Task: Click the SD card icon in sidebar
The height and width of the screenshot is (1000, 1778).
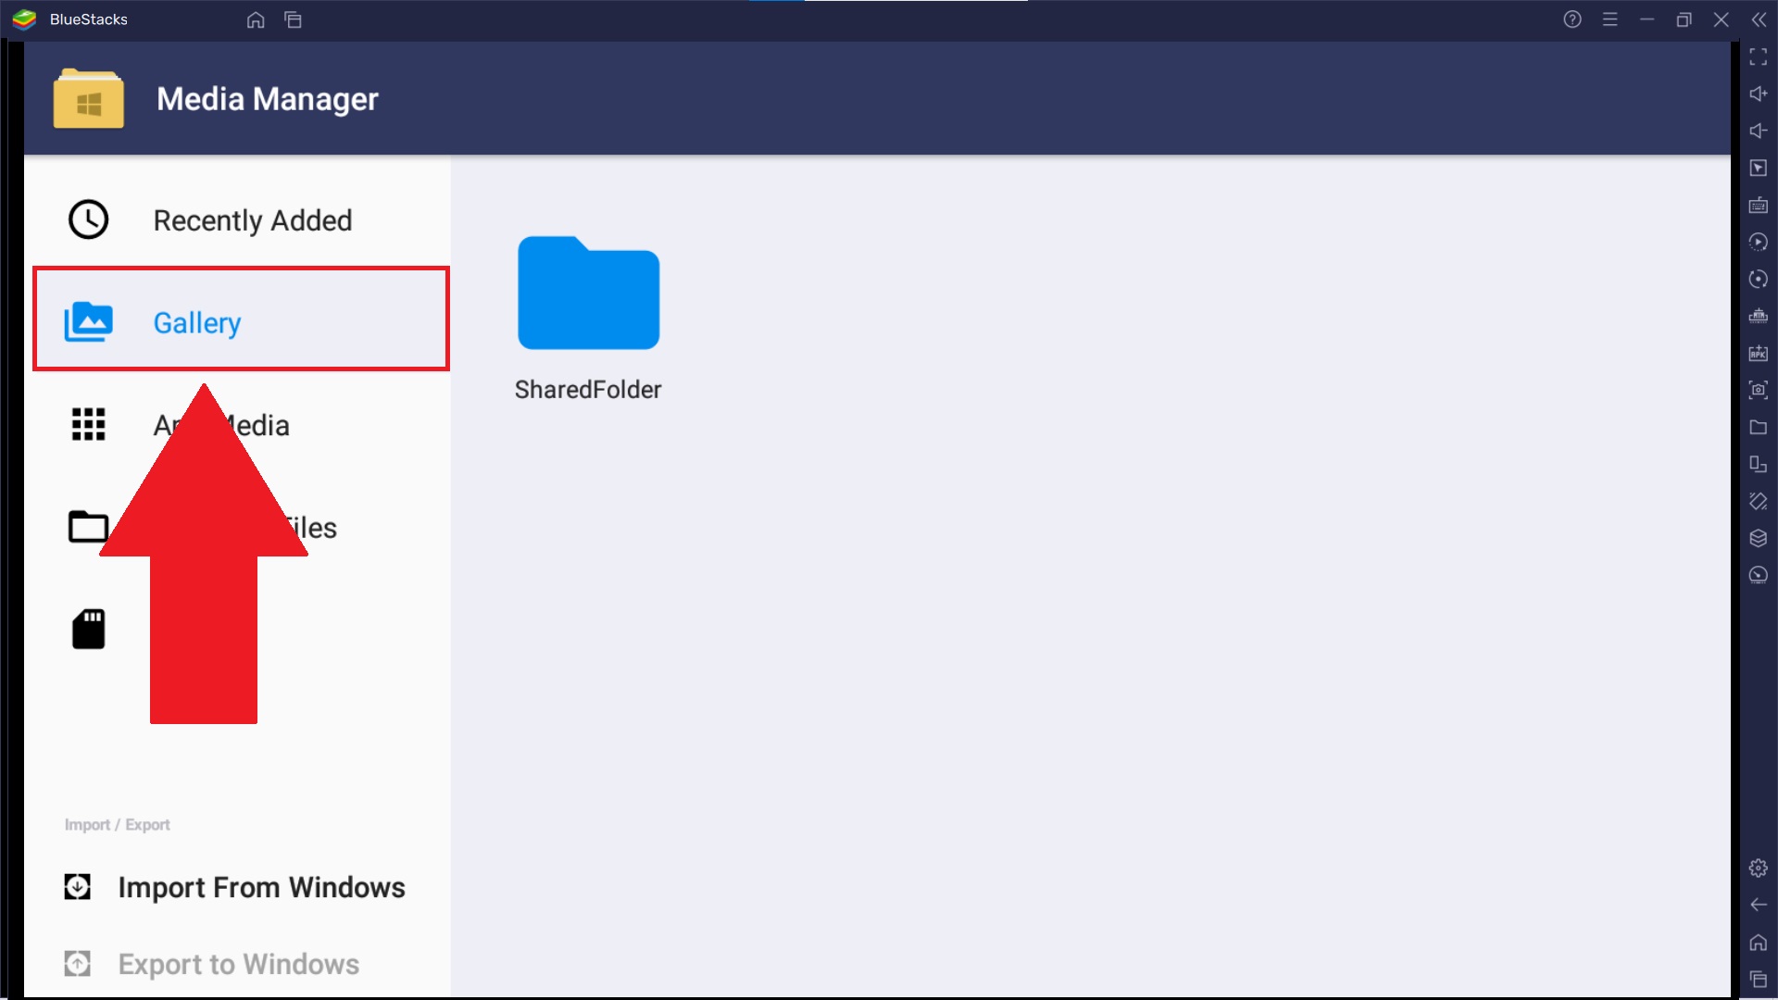Action: (87, 629)
